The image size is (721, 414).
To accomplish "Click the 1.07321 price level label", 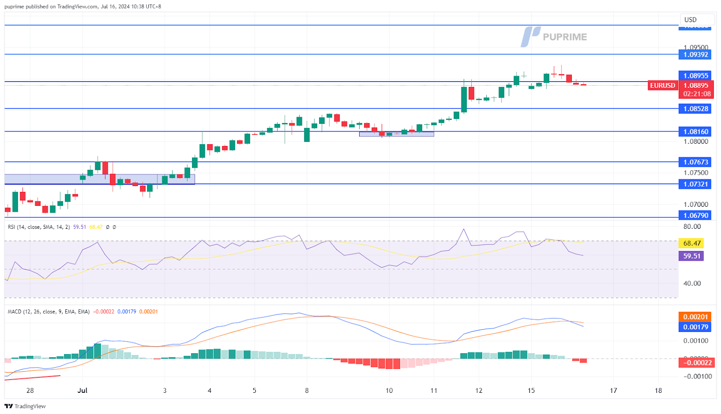I will point(695,184).
